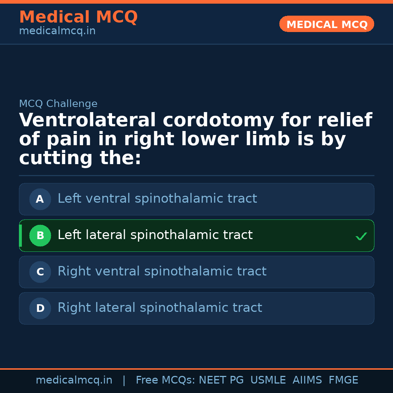Screen dimensions: 393x393
Task: Click USMLE in the footer
Action: point(268,380)
